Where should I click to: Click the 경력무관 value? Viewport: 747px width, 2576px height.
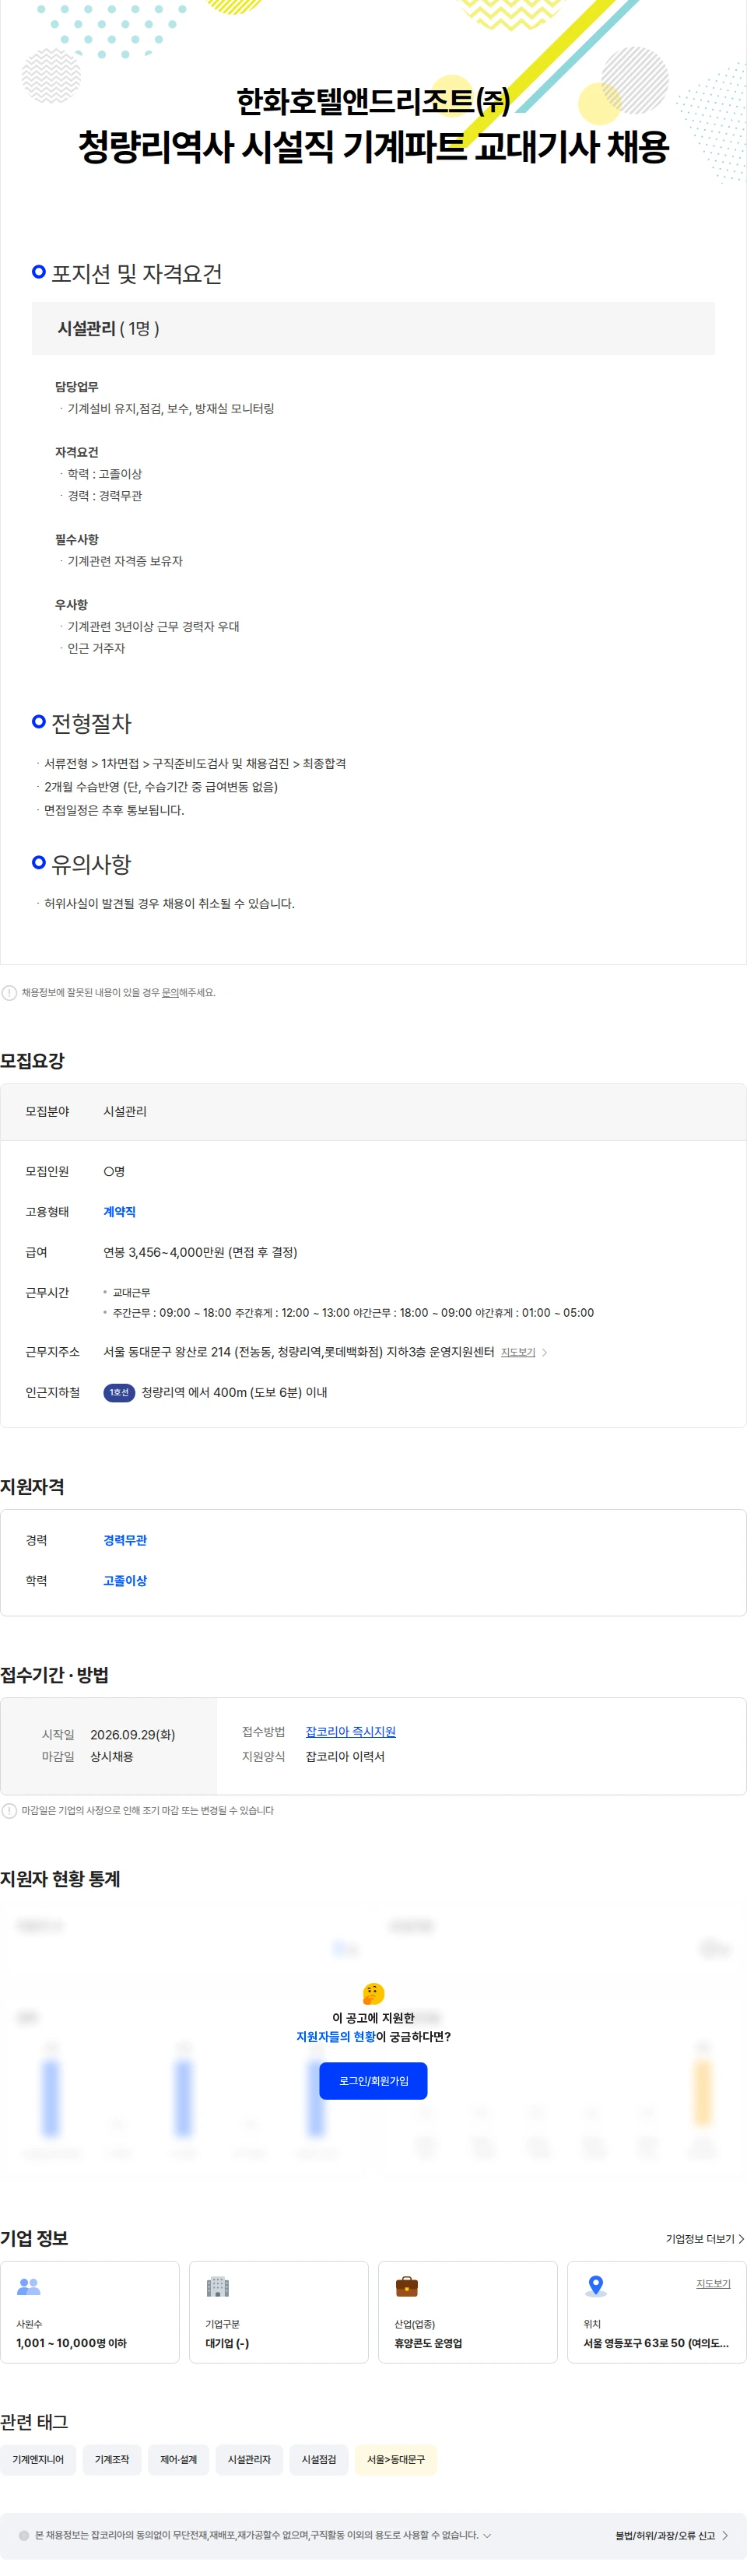125,1540
